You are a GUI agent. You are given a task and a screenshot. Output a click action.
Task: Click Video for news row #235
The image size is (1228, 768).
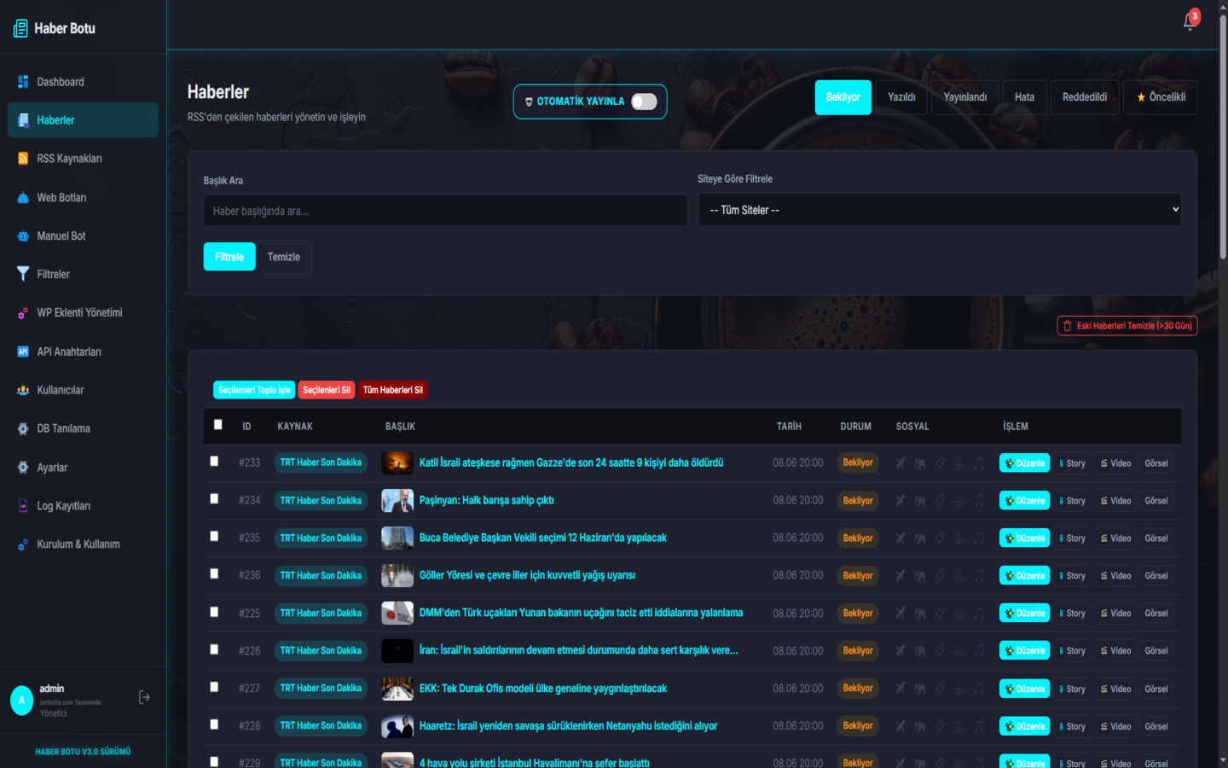tap(1115, 538)
